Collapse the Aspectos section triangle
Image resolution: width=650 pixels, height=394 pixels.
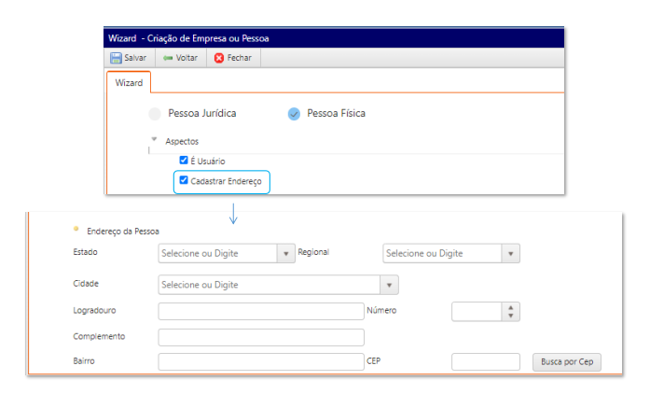[x=154, y=140]
